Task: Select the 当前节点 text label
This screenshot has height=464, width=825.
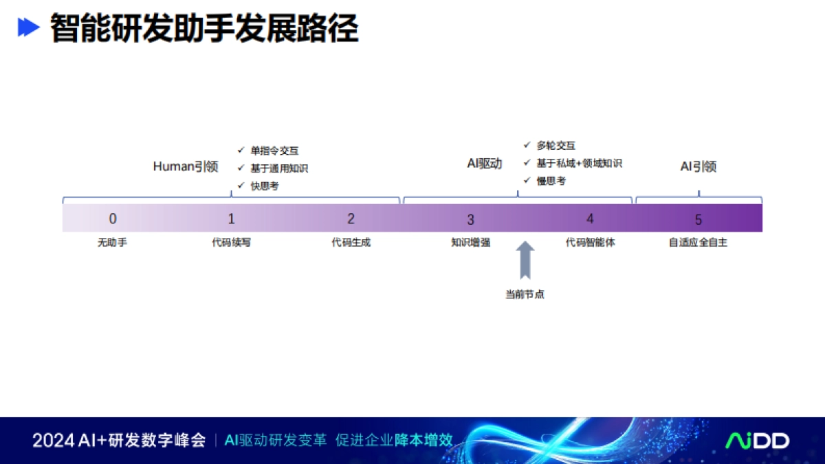Action: [526, 294]
